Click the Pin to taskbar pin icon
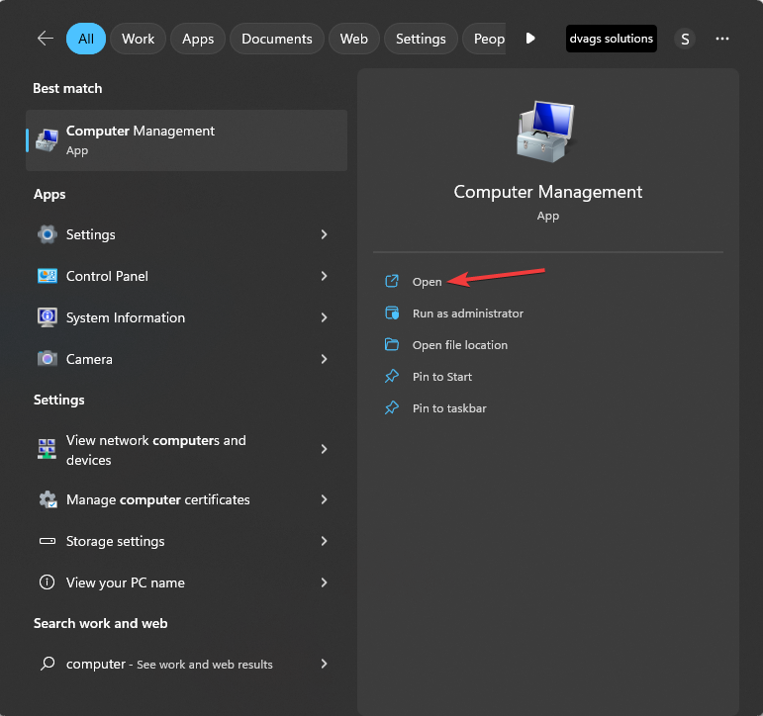The height and width of the screenshot is (716, 763). point(392,407)
